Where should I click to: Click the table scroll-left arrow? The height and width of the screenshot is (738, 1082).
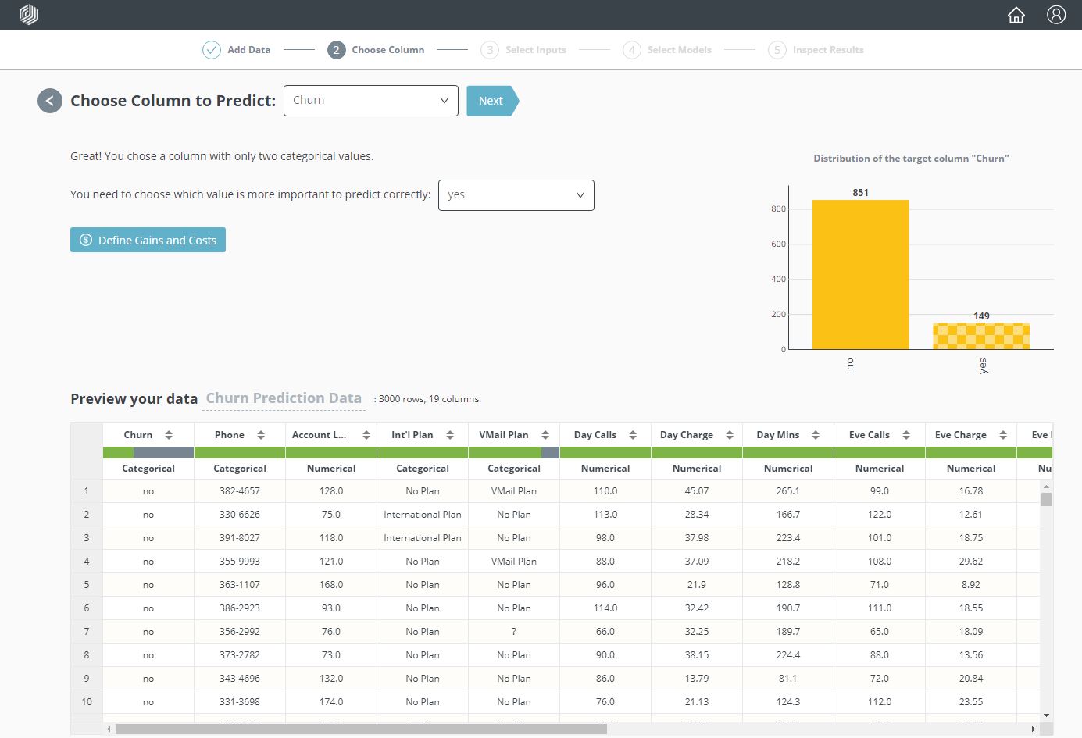click(109, 729)
